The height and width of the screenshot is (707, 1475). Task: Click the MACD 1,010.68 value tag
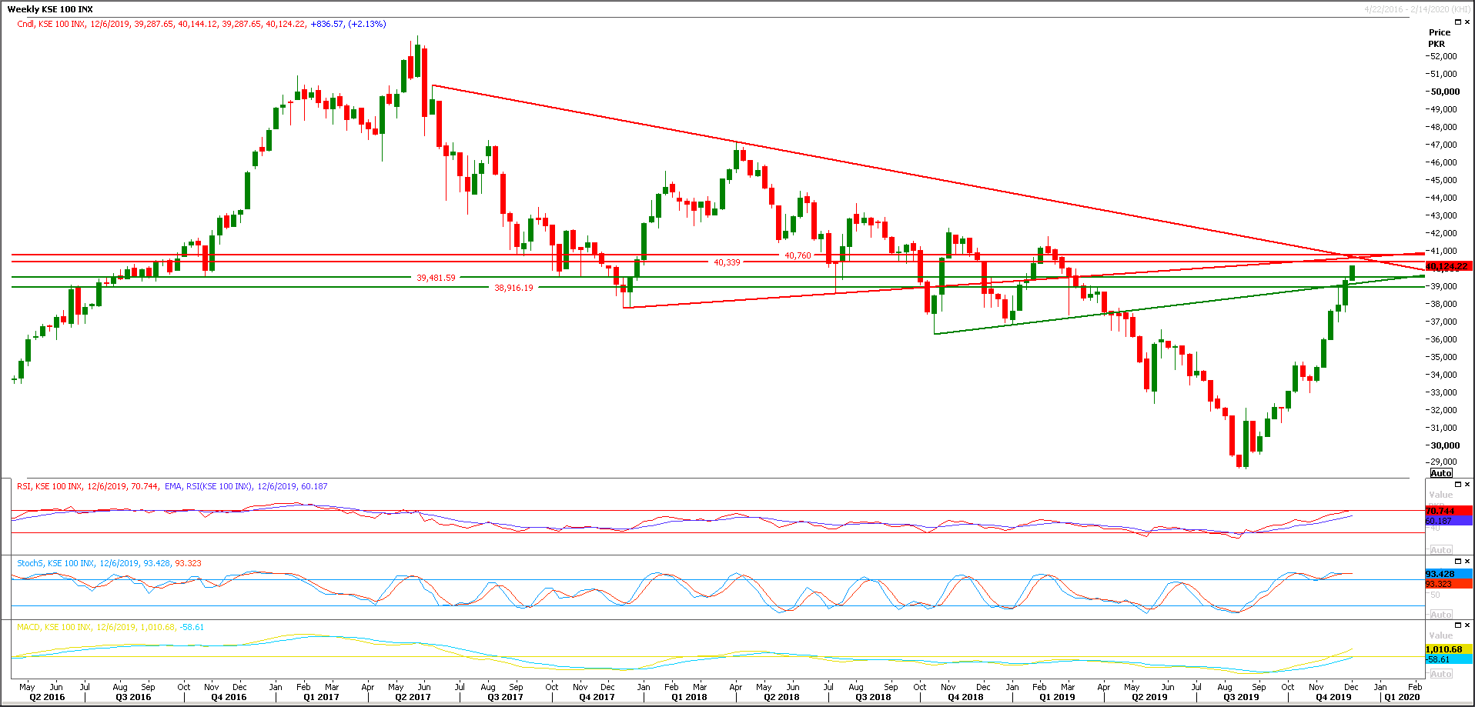(x=1448, y=649)
